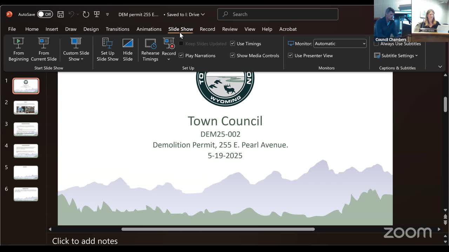This screenshot has height=252, width=449.
Task: Uncheck Play Narrations checkbox
Action: tap(181, 56)
